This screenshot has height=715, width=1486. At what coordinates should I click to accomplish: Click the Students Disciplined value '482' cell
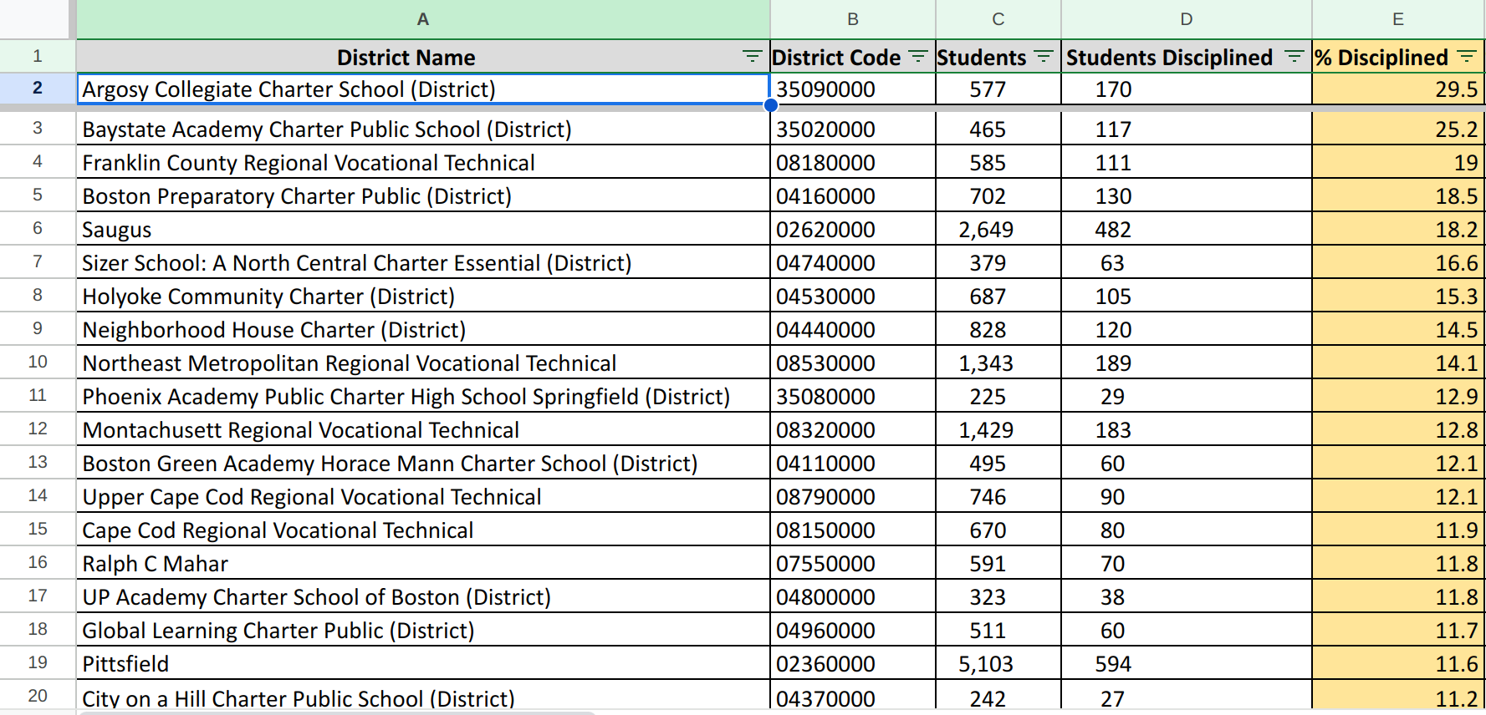pyautogui.click(x=1187, y=229)
